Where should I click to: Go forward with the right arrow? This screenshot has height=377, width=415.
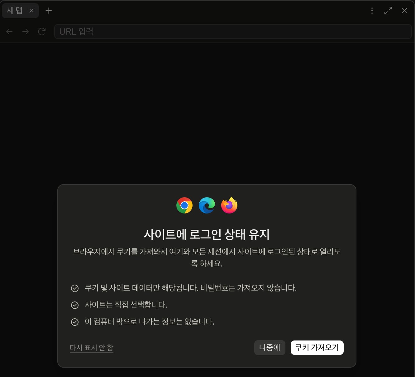coord(26,32)
